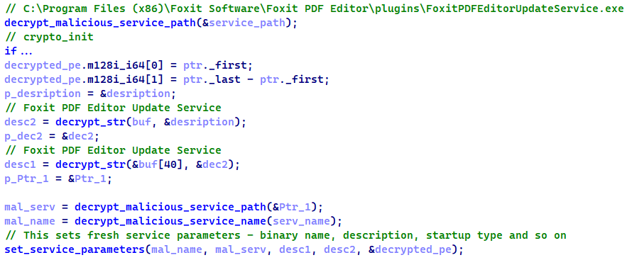The image size is (627, 260).
Task: Select the mal_serv variable on assignment line
Action: click(29, 208)
